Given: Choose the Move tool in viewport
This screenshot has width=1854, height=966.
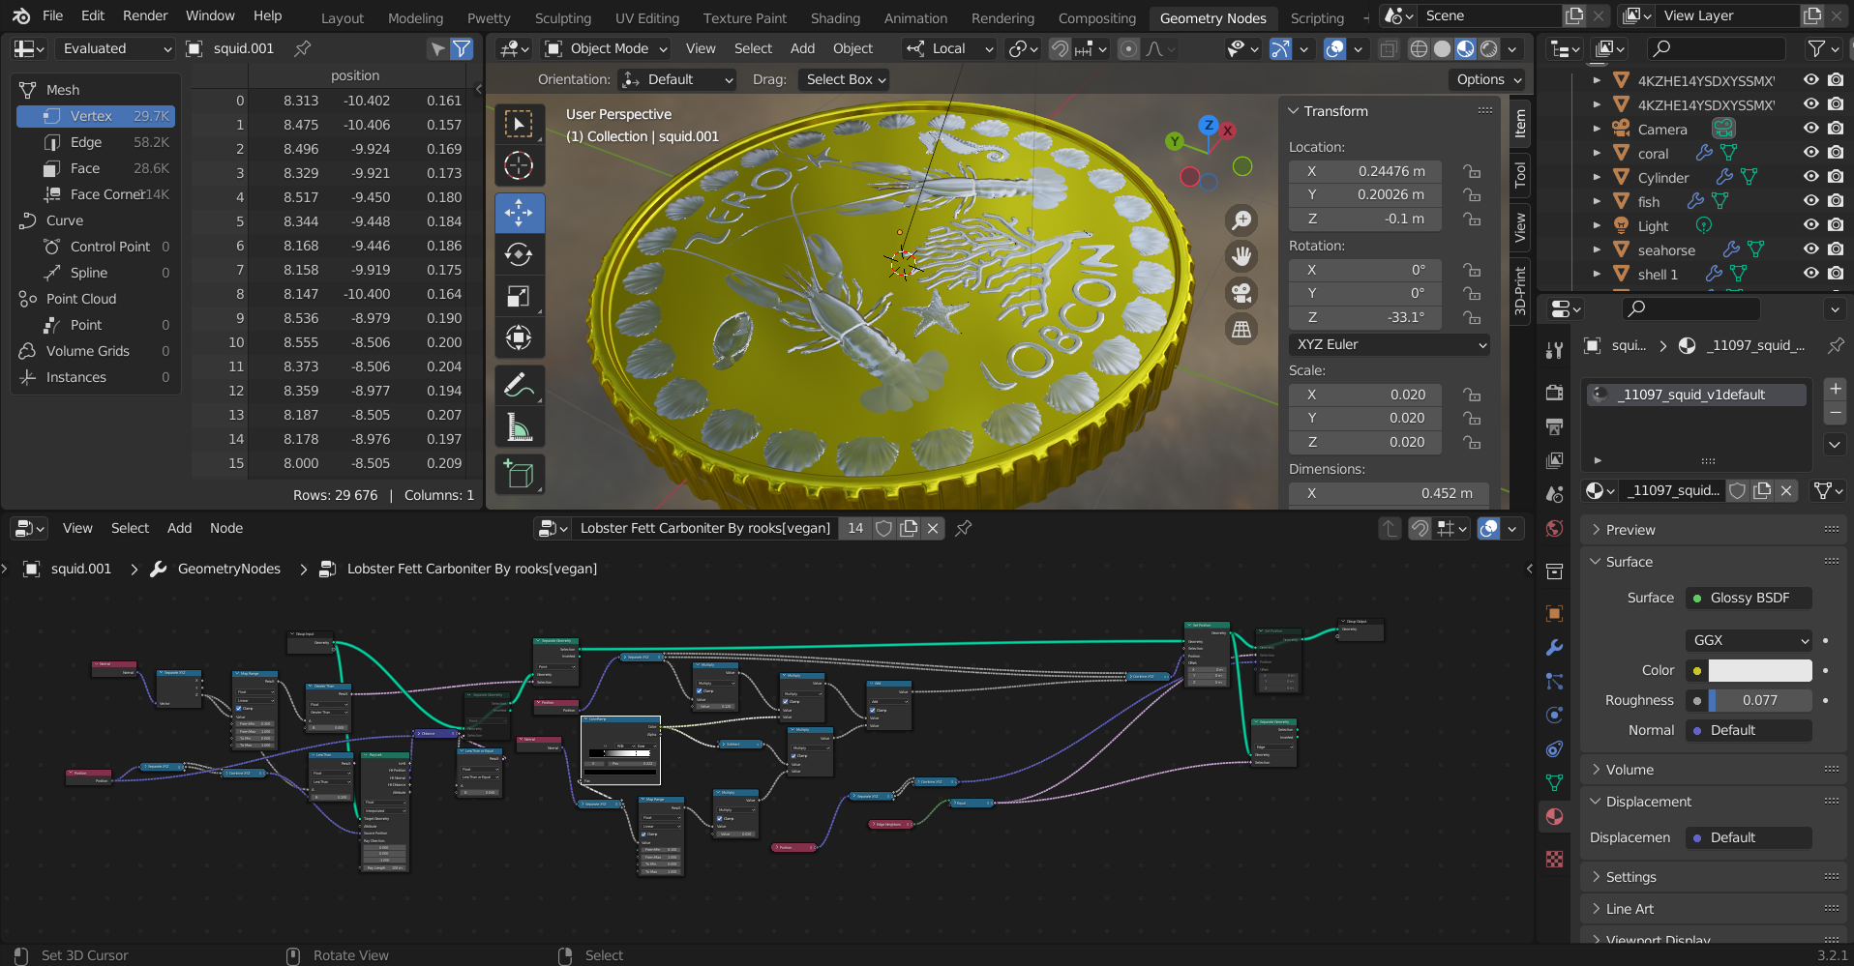Looking at the screenshot, I should tap(520, 213).
